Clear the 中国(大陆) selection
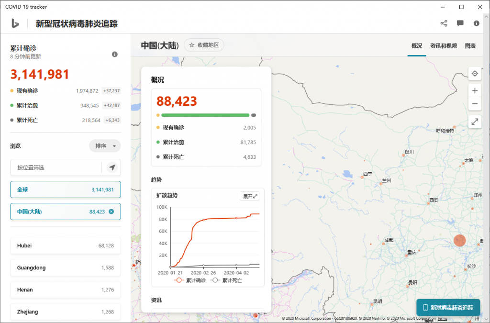Screen dimensions: 490x323 pyautogui.click(x=111, y=212)
